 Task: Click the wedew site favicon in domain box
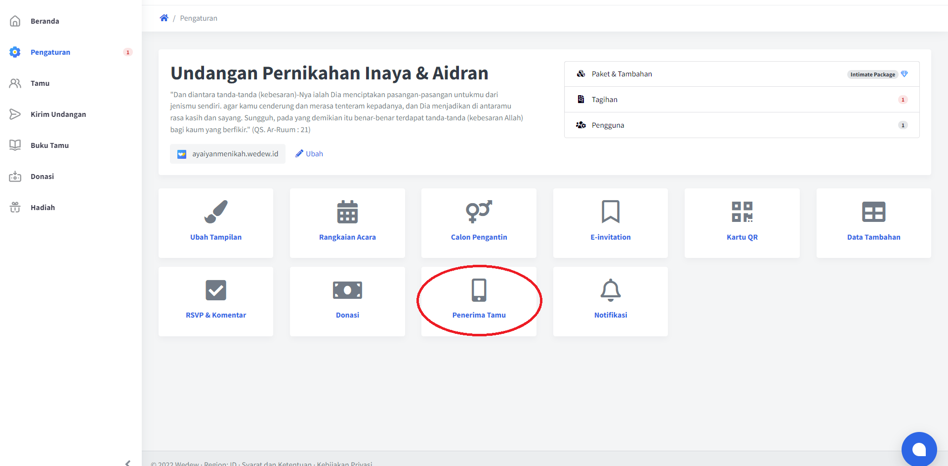pyautogui.click(x=182, y=154)
